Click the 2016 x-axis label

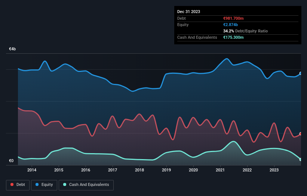(86, 170)
